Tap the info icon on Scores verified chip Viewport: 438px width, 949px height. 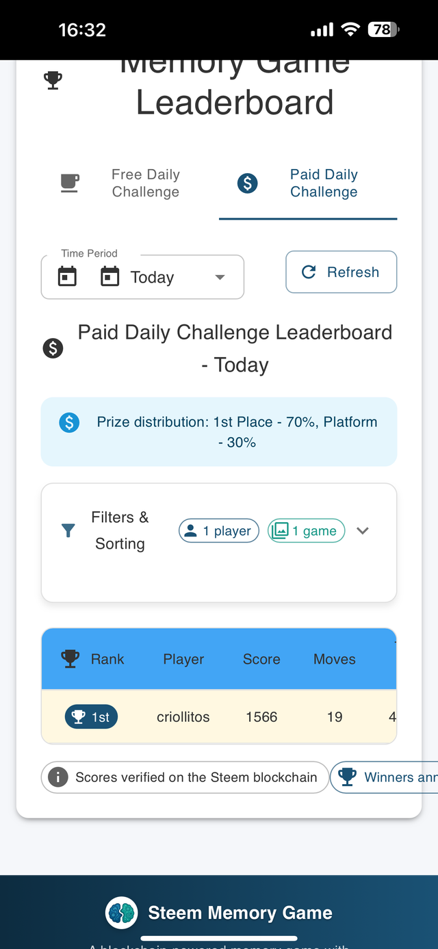(x=58, y=777)
